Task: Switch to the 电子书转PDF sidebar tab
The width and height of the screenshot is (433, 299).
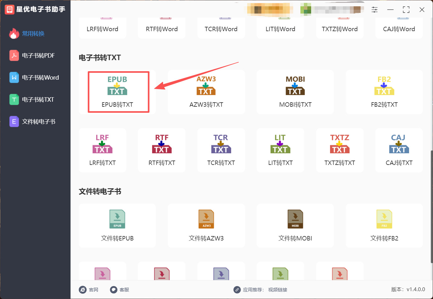Action: pos(35,56)
